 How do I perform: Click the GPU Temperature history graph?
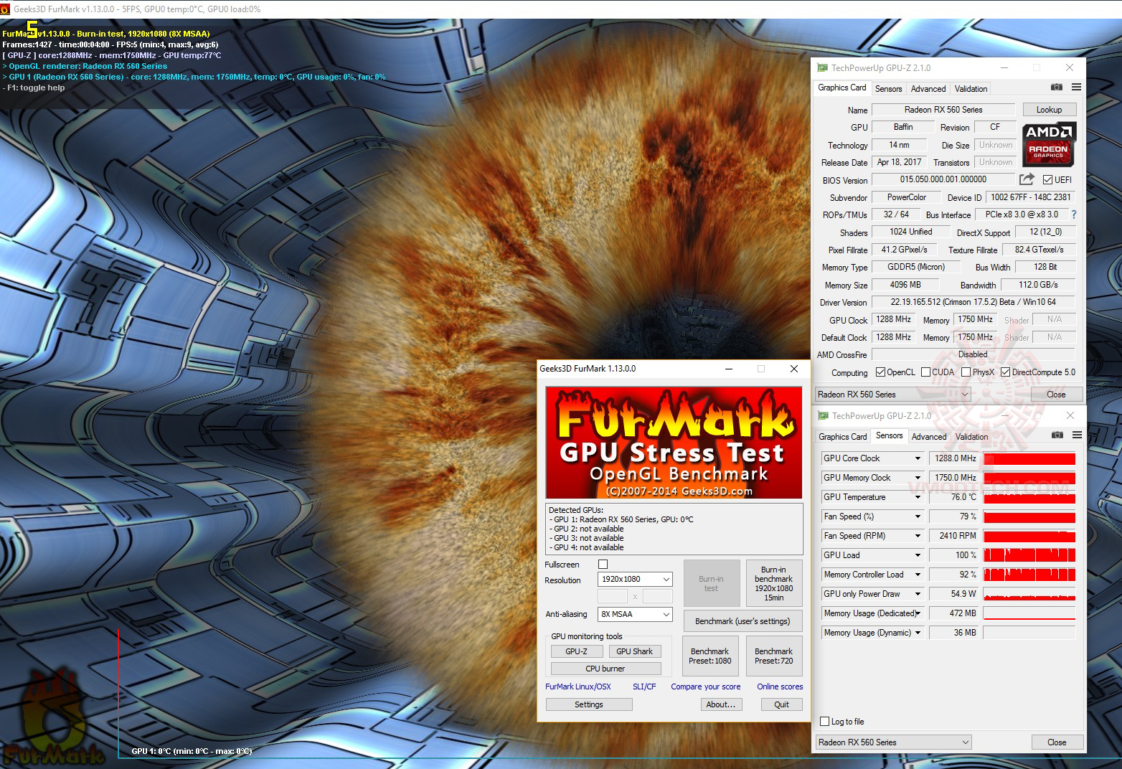(x=1029, y=497)
